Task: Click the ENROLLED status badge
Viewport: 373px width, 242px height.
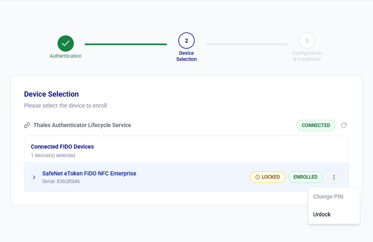Action: (x=305, y=177)
